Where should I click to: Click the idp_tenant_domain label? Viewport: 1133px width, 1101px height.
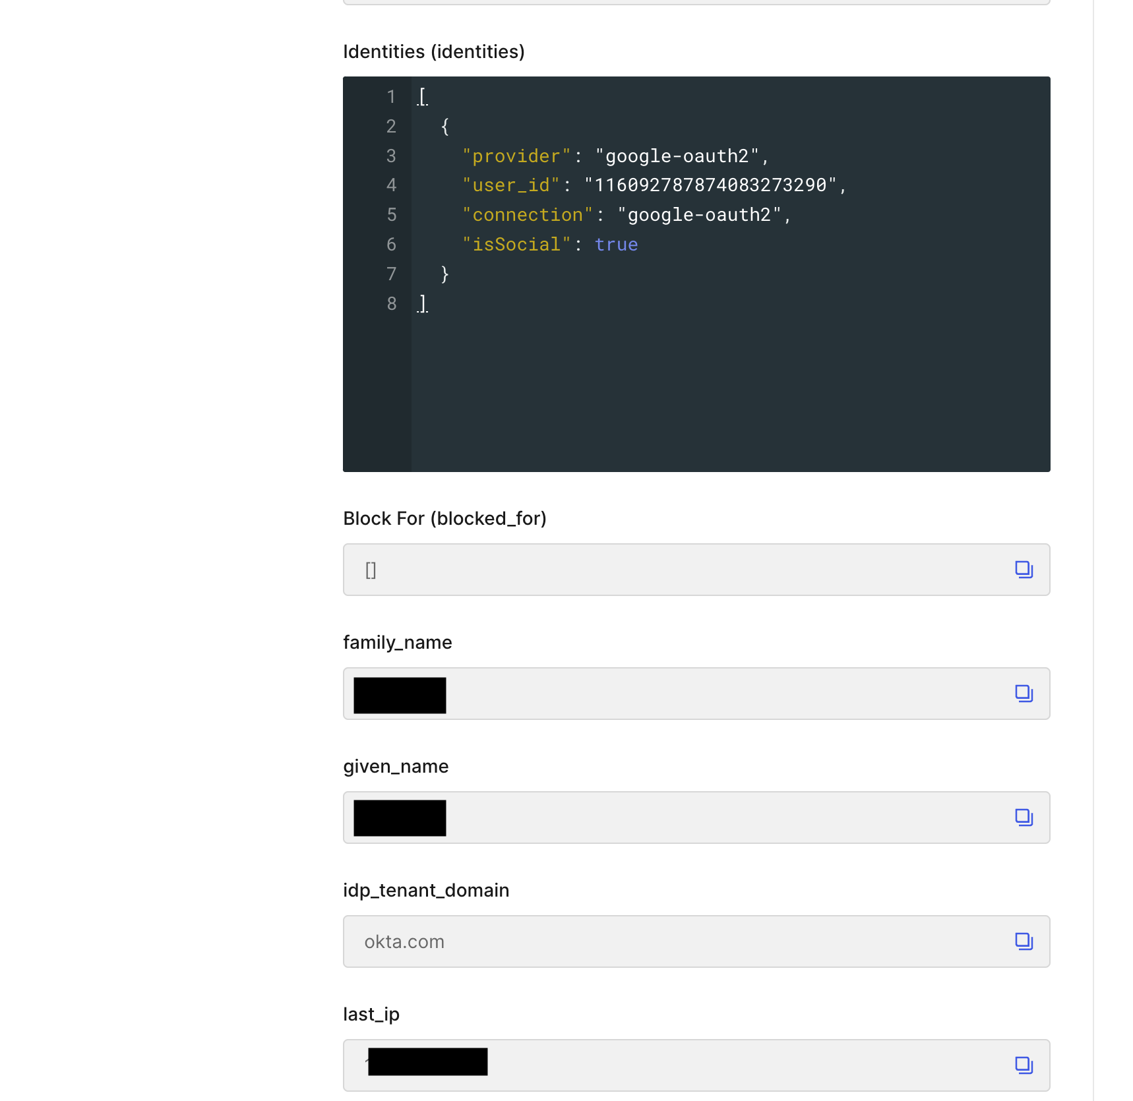(426, 890)
